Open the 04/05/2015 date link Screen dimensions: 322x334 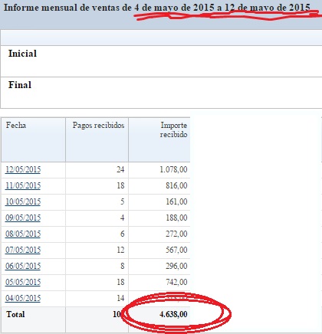[x=23, y=298]
